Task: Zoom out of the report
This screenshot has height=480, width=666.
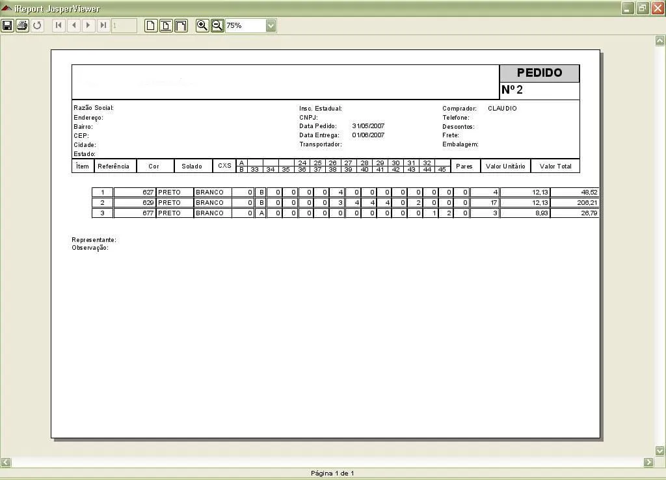Action: coord(217,25)
